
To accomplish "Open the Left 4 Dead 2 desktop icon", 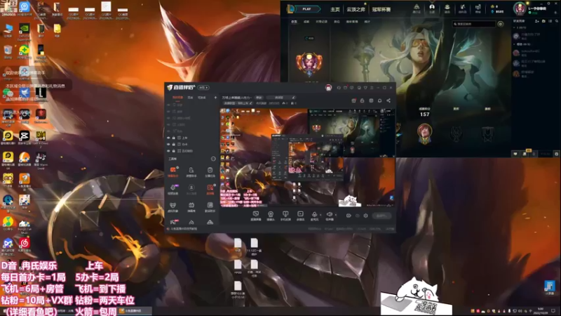I will click(41, 138).
